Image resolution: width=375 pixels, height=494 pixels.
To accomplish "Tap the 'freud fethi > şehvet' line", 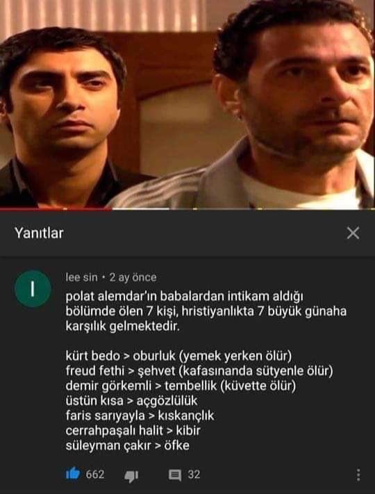I will (199, 370).
